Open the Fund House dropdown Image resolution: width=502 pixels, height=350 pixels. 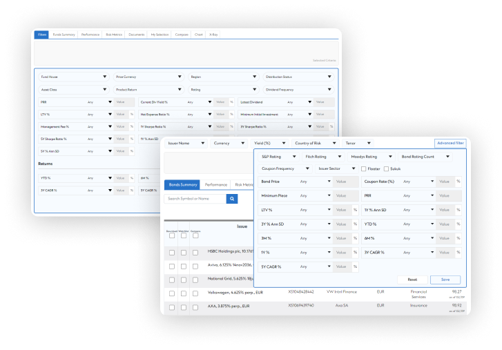click(73, 77)
